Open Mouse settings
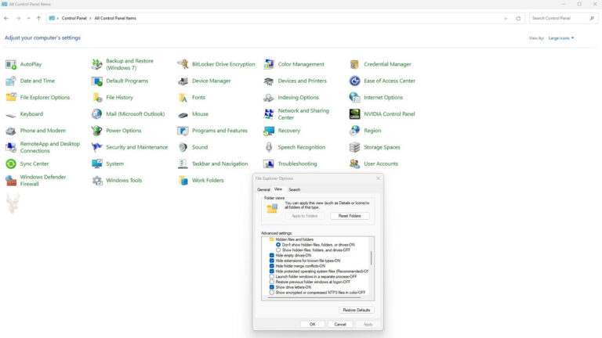 click(193, 114)
